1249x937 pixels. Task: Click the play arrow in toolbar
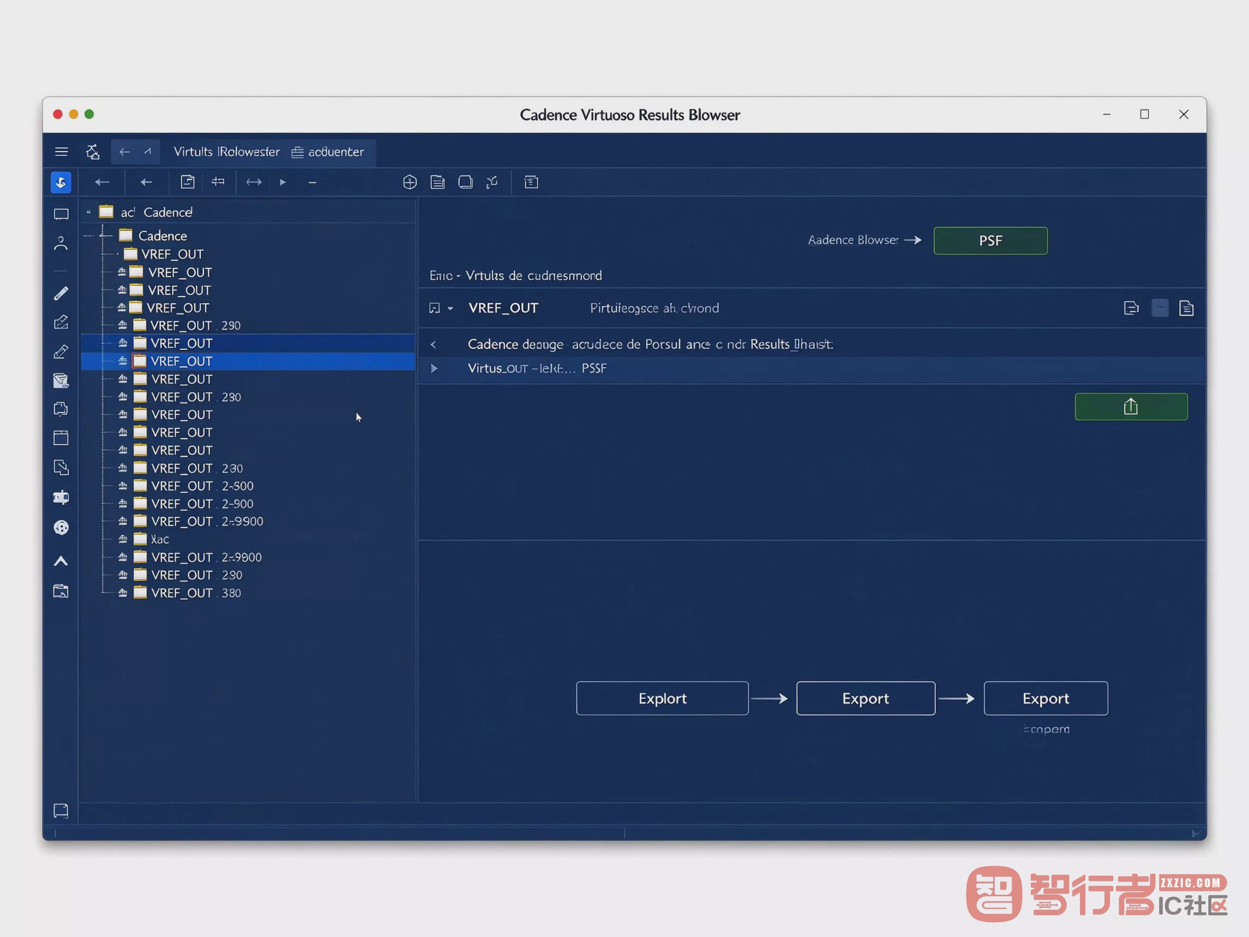[283, 182]
